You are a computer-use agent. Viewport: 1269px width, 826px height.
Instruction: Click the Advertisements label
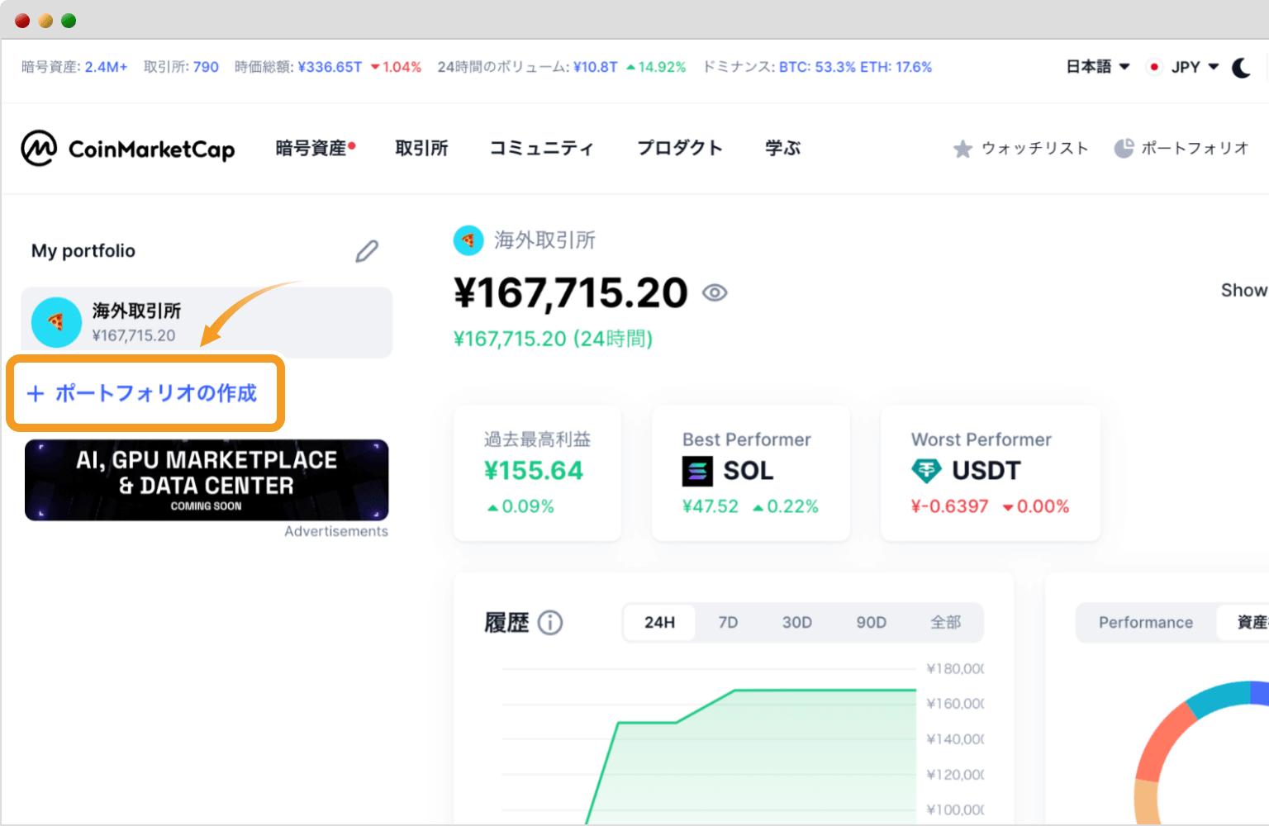[x=336, y=531]
